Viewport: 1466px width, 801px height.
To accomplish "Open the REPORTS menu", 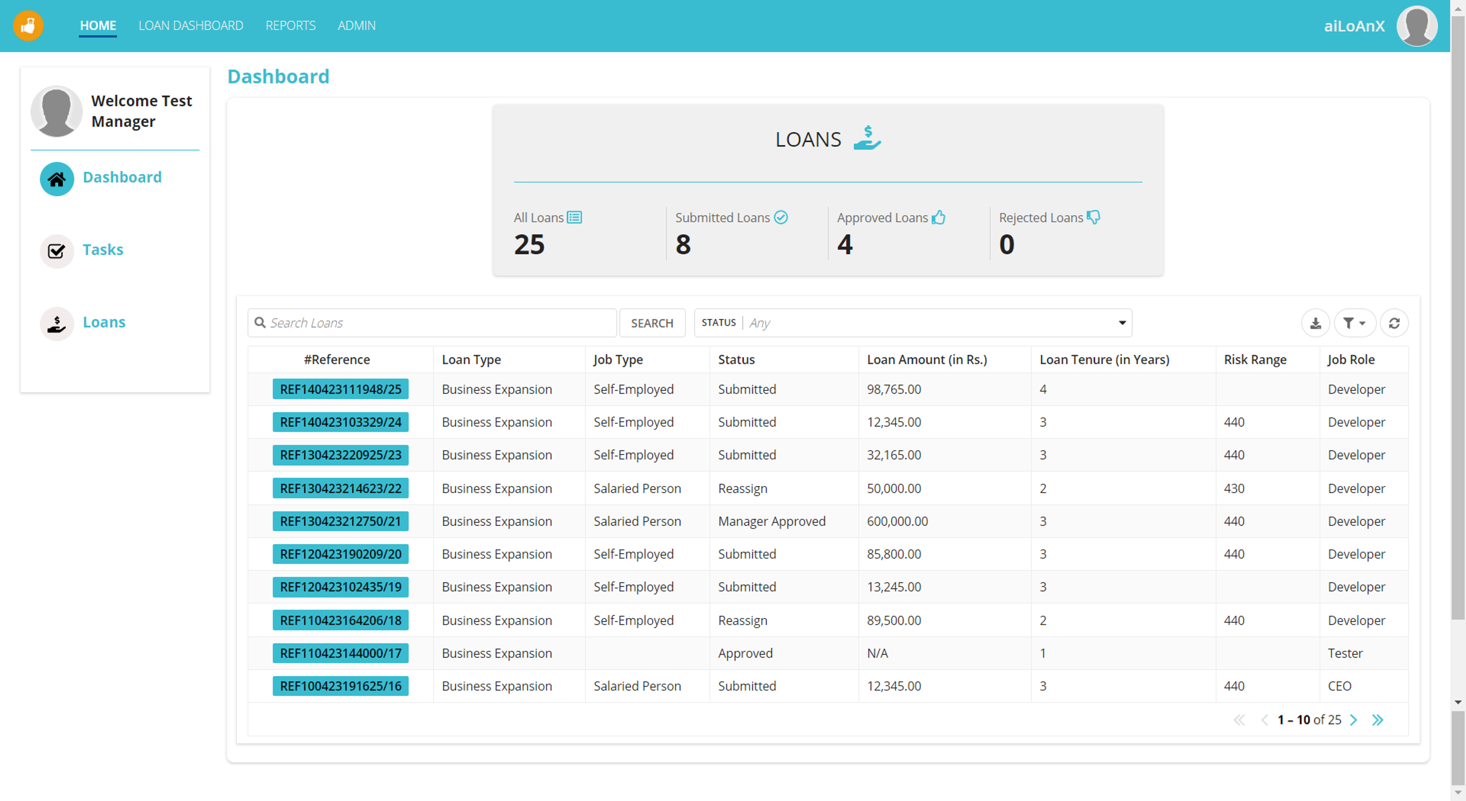I will 290,26.
